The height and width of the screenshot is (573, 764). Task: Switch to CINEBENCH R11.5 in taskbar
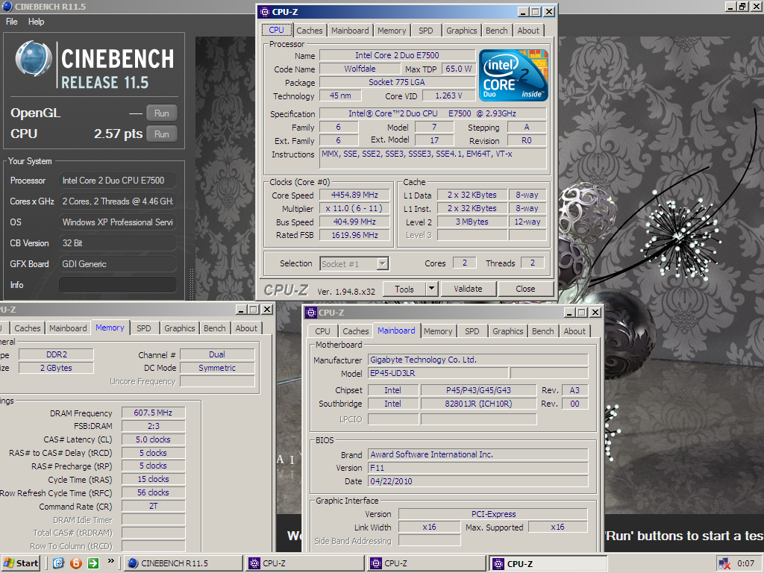click(x=183, y=563)
